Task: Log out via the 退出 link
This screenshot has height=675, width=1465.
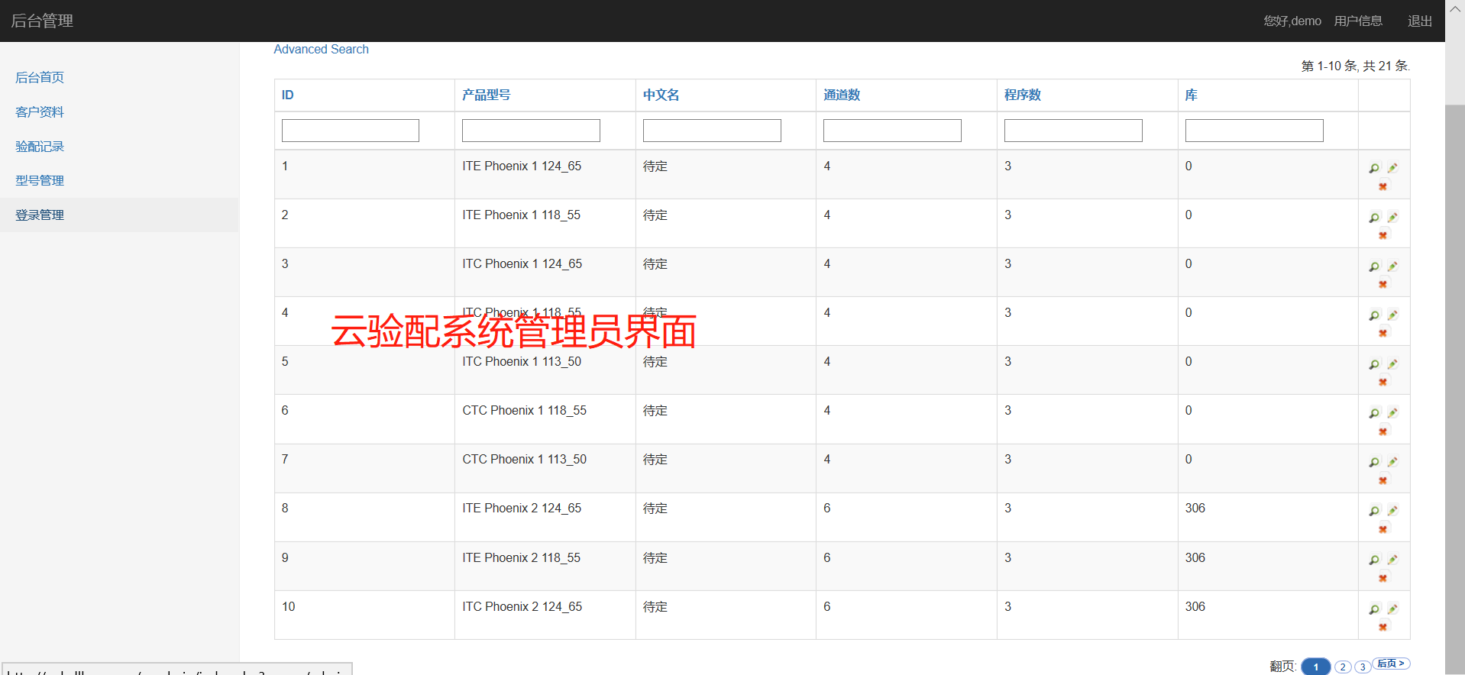Action: click(1419, 21)
